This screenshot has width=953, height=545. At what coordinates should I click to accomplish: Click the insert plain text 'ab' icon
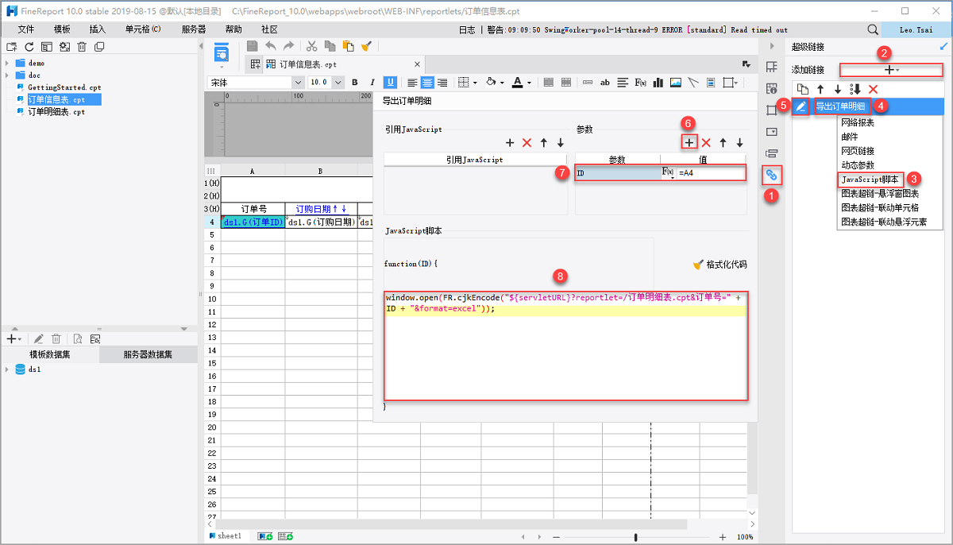point(604,82)
